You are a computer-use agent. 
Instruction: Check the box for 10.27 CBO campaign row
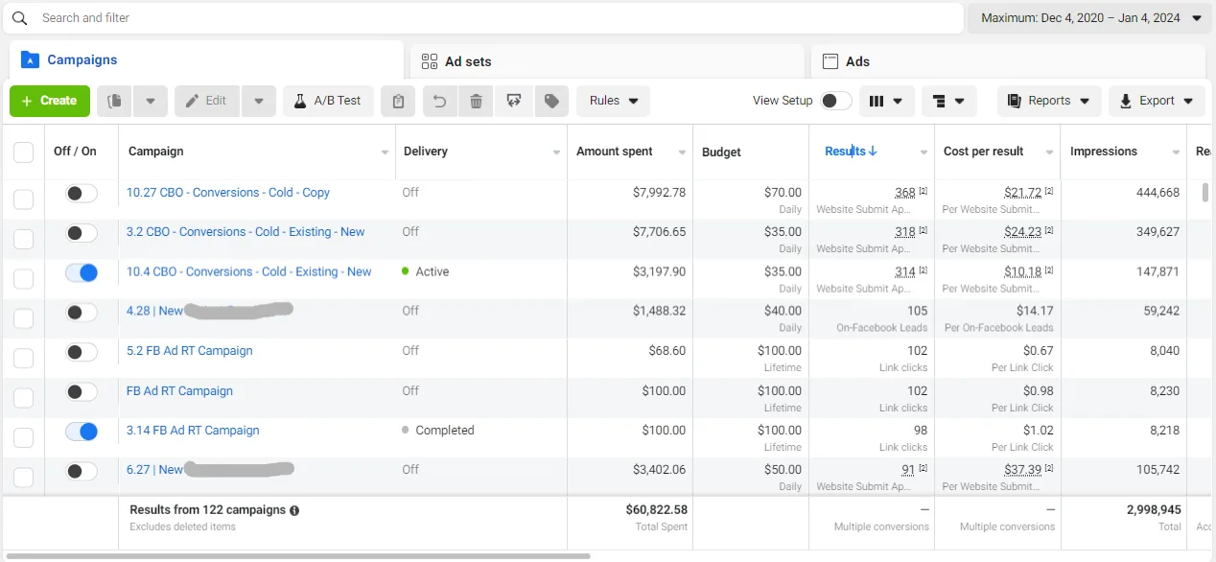pos(23,199)
